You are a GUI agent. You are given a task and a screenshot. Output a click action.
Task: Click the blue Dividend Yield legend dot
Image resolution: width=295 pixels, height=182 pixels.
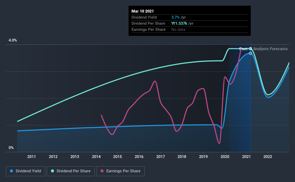click(11, 171)
